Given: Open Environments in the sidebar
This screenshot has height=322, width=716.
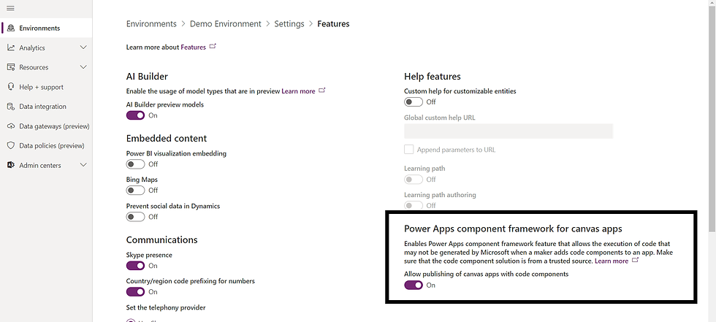Looking at the screenshot, I should click(46, 28).
